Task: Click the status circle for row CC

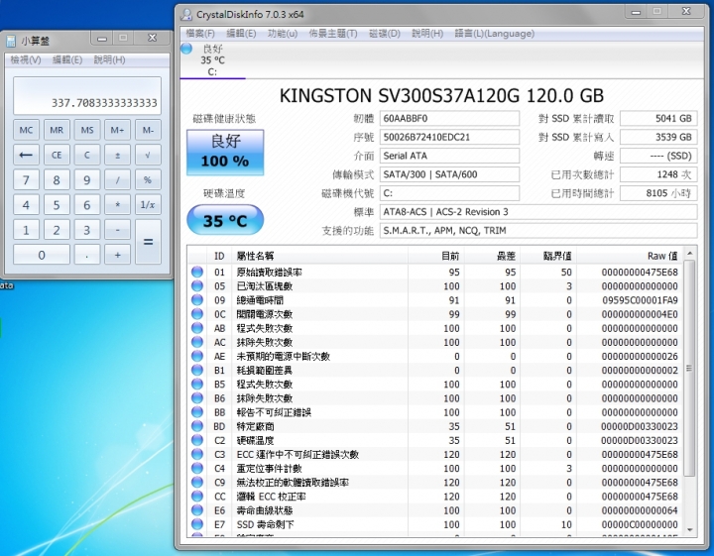Action: pyautogui.click(x=197, y=497)
